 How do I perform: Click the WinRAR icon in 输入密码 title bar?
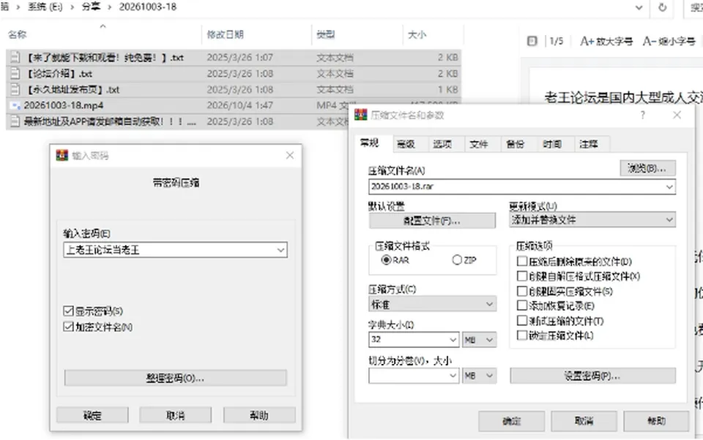pyautogui.click(x=62, y=156)
